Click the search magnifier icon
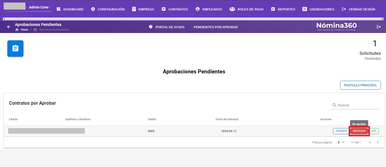The width and height of the screenshot is (386, 167). point(334,105)
